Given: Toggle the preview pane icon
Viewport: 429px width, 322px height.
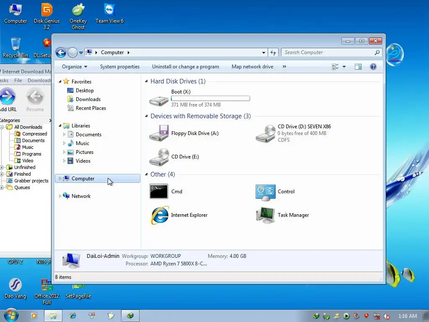Looking at the screenshot, I should (x=358, y=67).
